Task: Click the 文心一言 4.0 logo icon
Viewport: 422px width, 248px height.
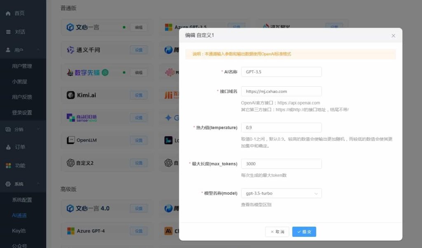Action: (70, 208)
